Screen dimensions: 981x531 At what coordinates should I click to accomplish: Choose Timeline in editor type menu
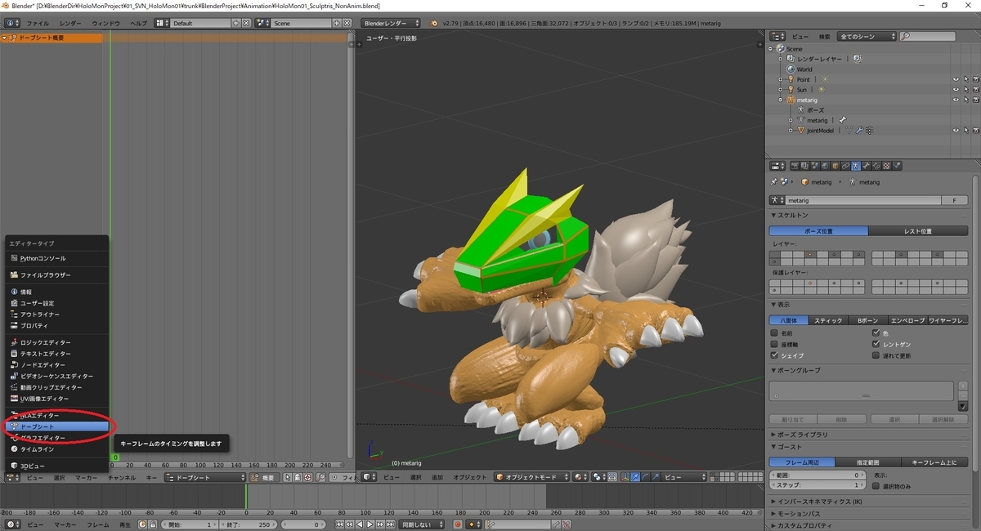[x=57, y=448]
